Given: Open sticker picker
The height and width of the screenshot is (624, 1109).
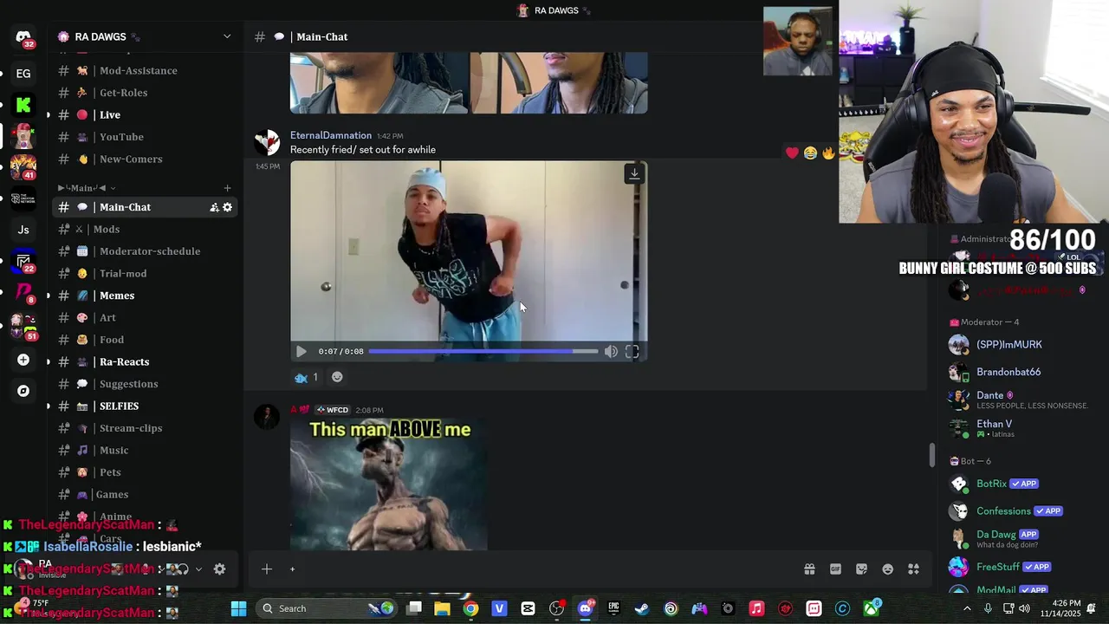Looking at the screenshot, I should coord(861,569).
